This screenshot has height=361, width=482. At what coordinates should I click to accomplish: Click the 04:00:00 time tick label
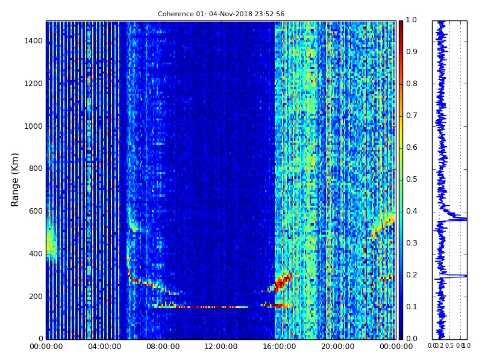click(104, 347)
